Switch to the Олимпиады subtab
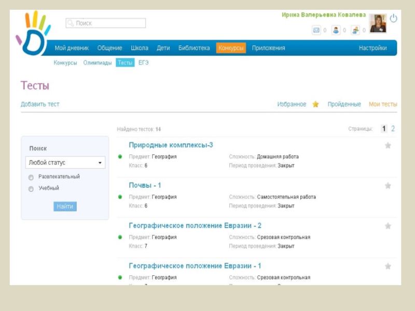Image resolution: width=415 pixels, height=311 pixels. (x=98, y=63)
